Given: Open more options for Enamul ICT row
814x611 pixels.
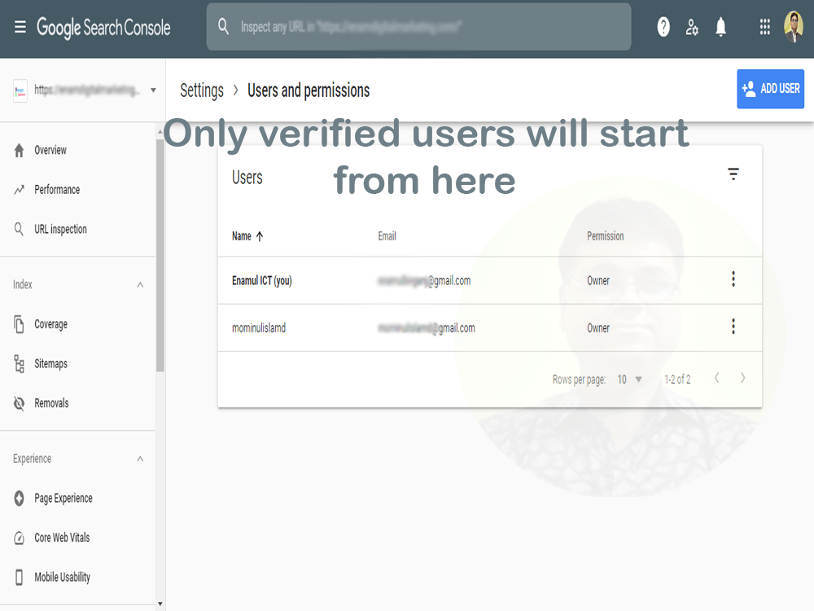Looking at the screenshot, I should (x=733, y=279).
